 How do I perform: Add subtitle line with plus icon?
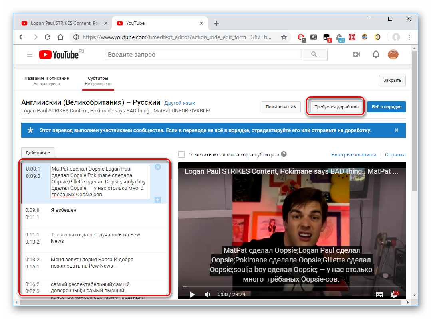[158, 199]
